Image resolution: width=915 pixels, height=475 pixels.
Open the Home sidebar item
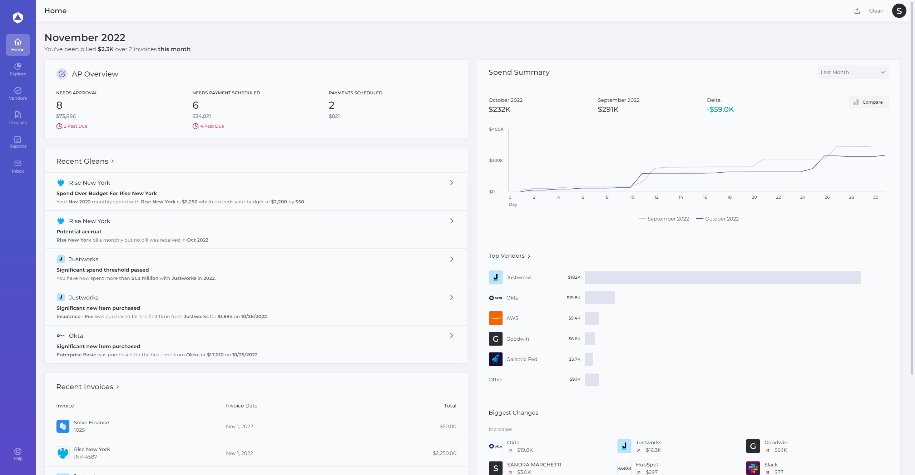[x=18, y=45]
